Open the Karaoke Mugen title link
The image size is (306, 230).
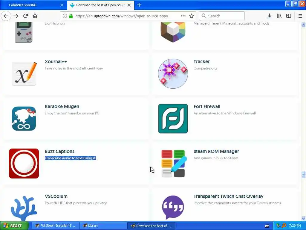pos(62,107)
